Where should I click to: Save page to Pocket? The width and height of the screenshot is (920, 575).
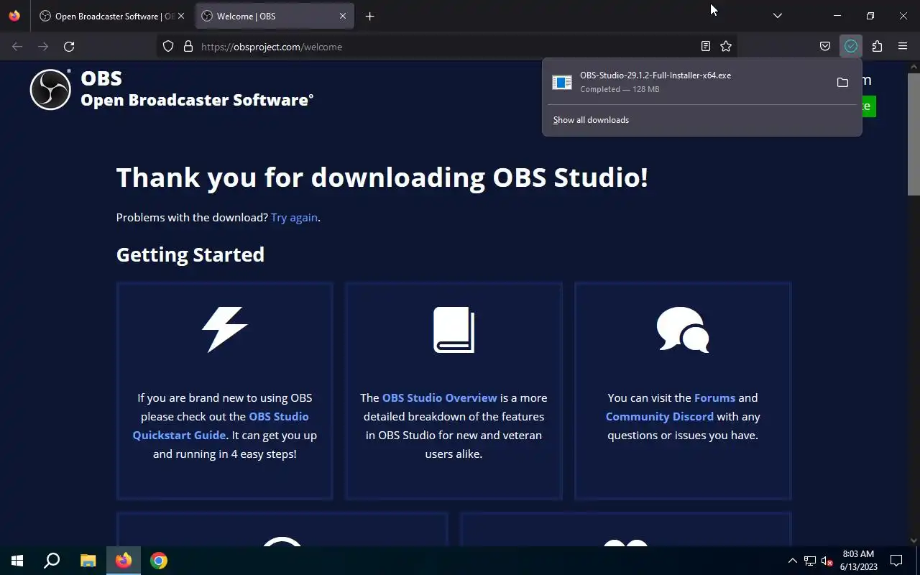(x=825, y=46)
